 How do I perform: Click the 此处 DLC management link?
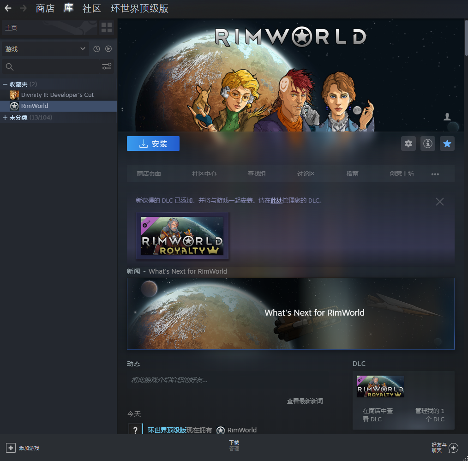(x=276, y=201)
